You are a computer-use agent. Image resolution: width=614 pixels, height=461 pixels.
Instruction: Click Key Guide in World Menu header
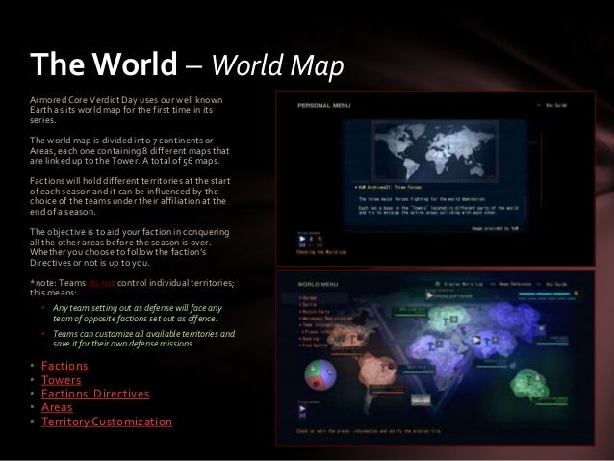tap(552, 284)
